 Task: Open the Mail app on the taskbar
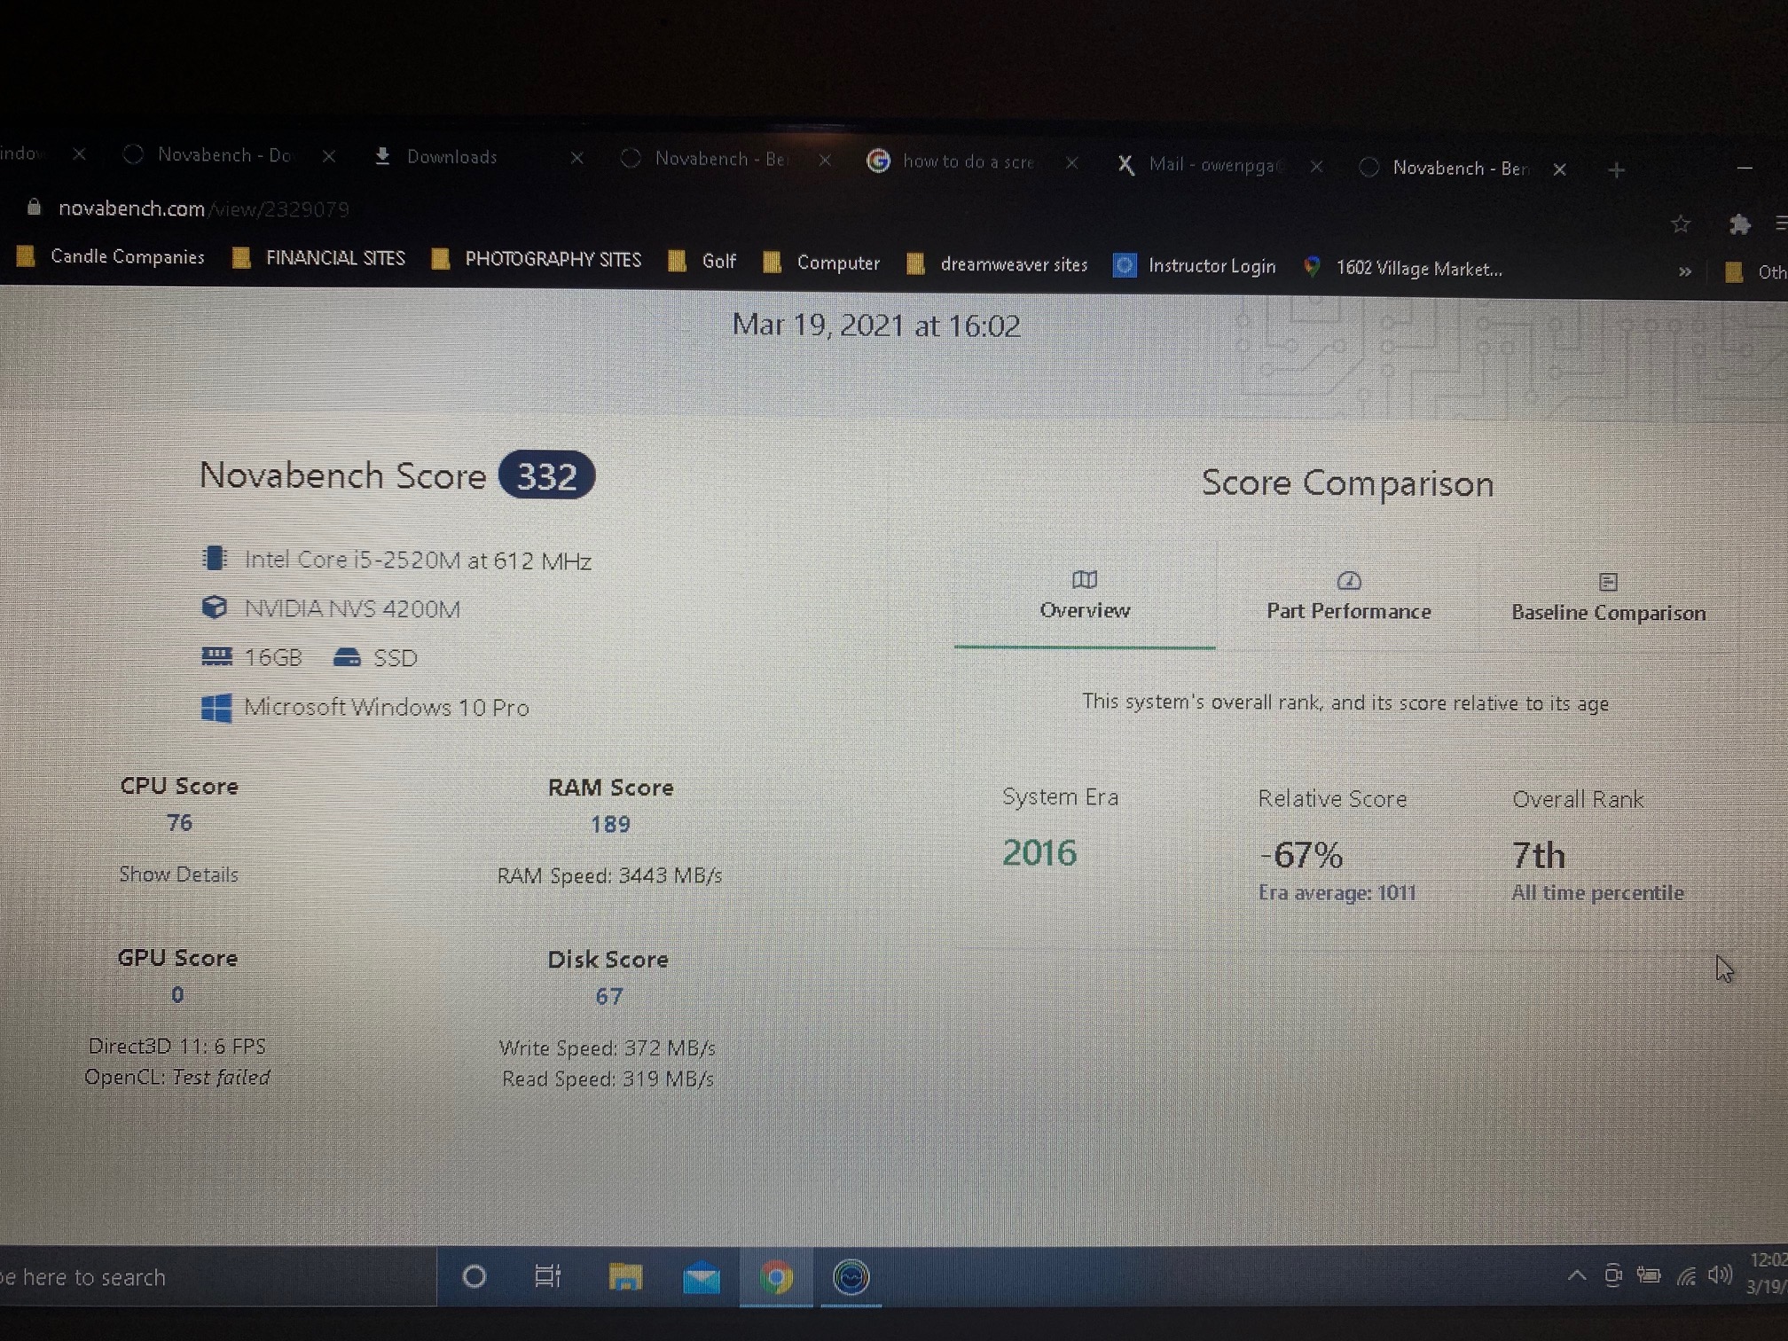702,1278
